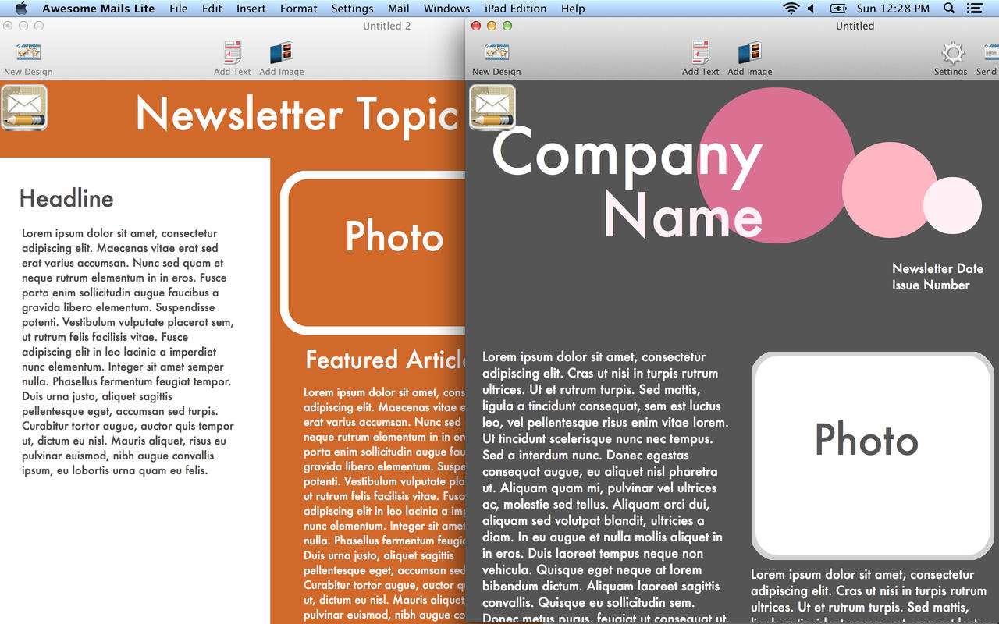Click Send icon in the toolbar
Screen dimensions: 999x624
pos(988,54)
